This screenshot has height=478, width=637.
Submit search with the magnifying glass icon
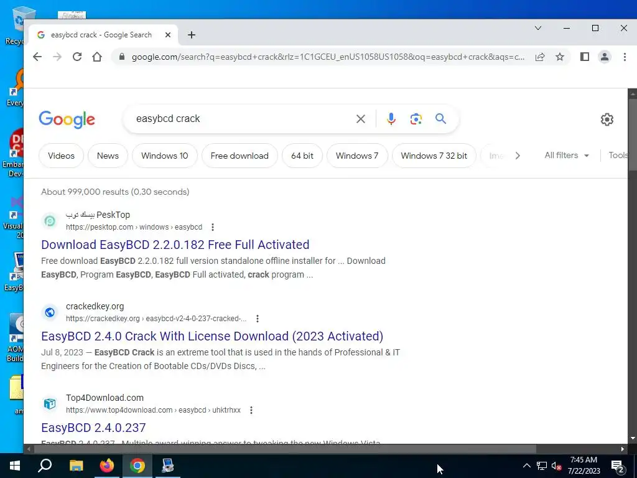(441, 119)
